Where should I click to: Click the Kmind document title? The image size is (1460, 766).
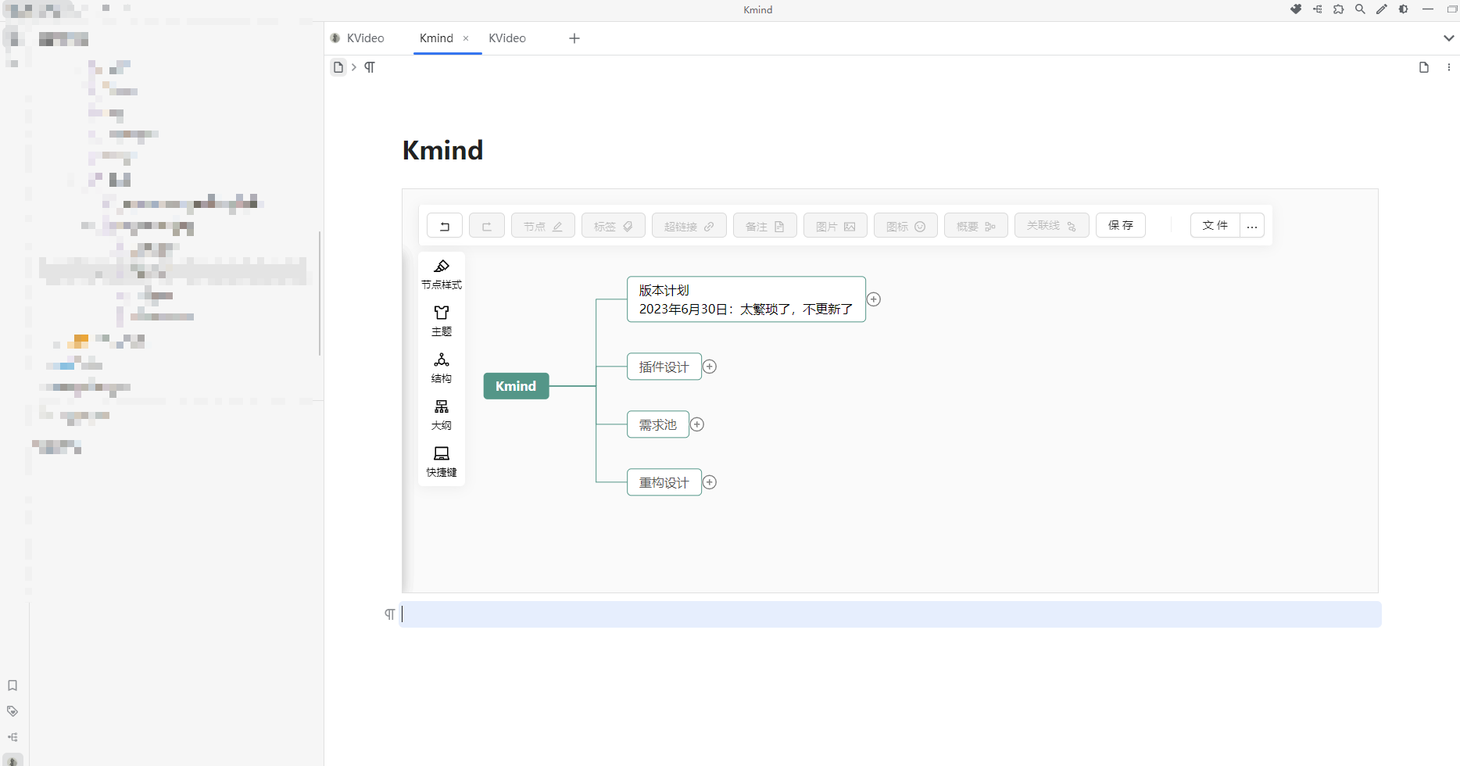click(443, 150)
